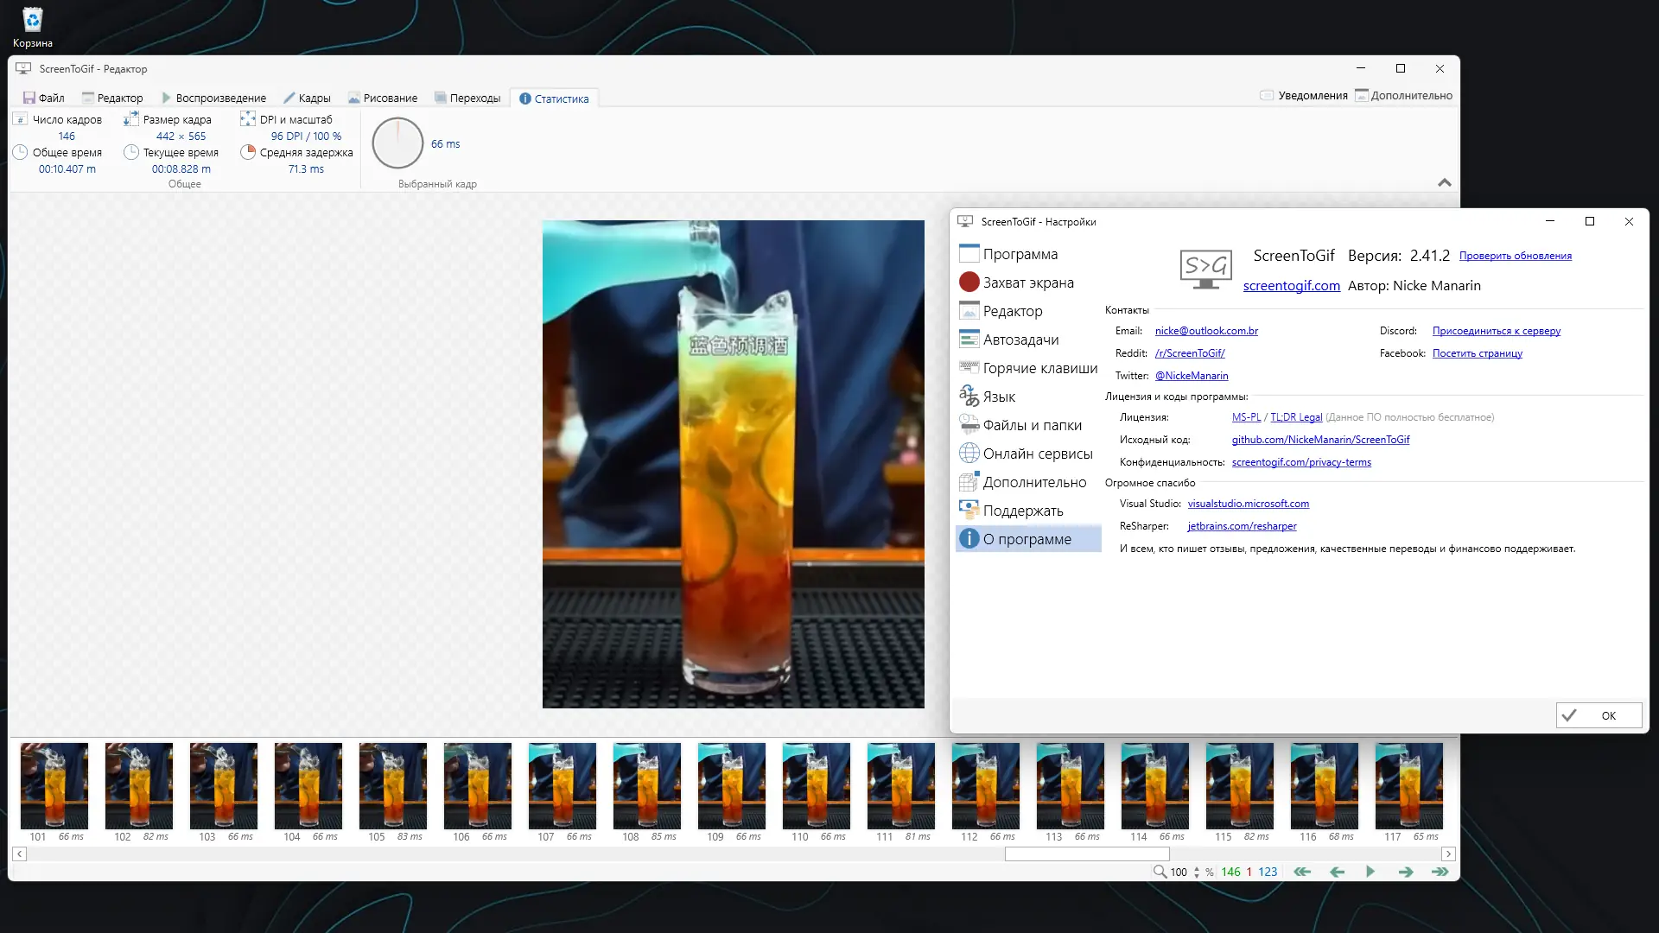The image size is (1659, 933).
Task: Select the Язык settings section icon
Action: [969, 396]
